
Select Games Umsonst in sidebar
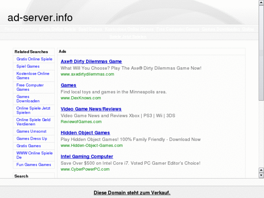pos(31,131)
